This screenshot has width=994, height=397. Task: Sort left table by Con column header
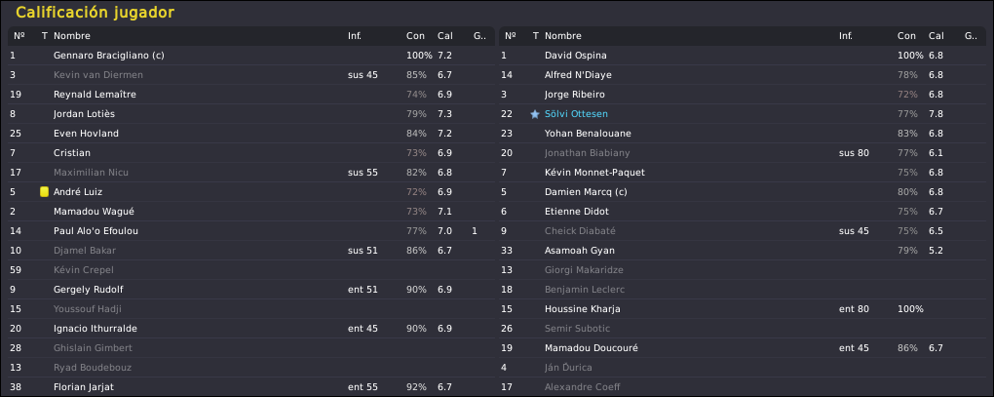coord(414,36)
